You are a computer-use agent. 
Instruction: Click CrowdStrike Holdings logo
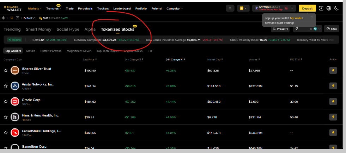15,133
